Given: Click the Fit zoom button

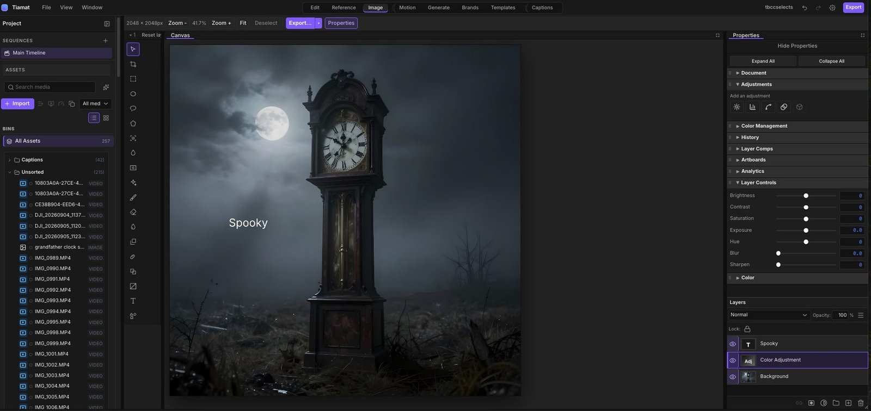Looking at the screenshot, I should tap(243, 23).
